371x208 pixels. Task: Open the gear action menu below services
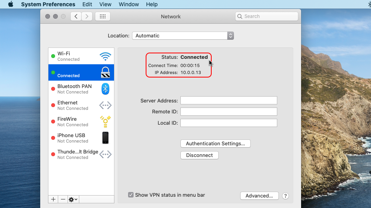73,199
